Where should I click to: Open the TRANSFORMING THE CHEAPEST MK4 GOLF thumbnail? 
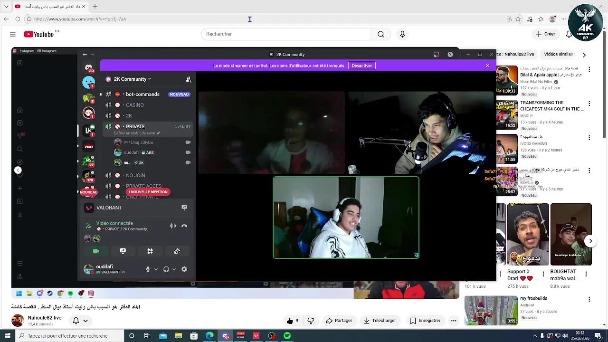(x=507, y=114)
